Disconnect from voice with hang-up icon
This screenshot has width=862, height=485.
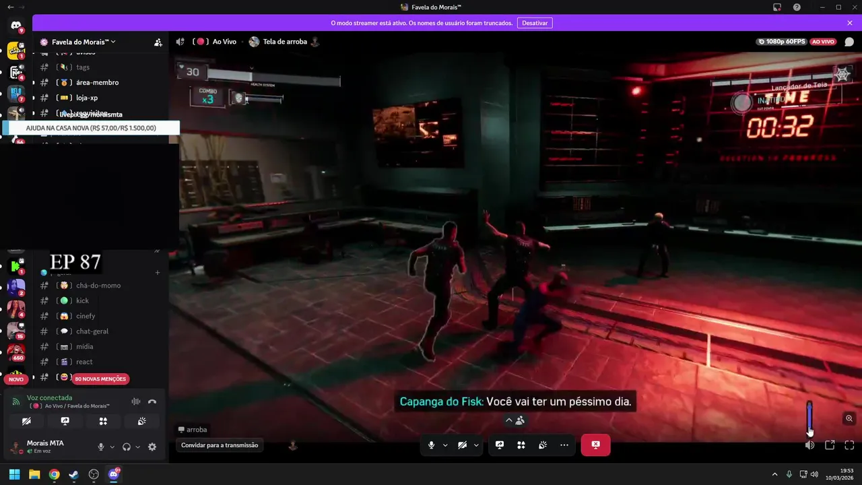(152, 401)
